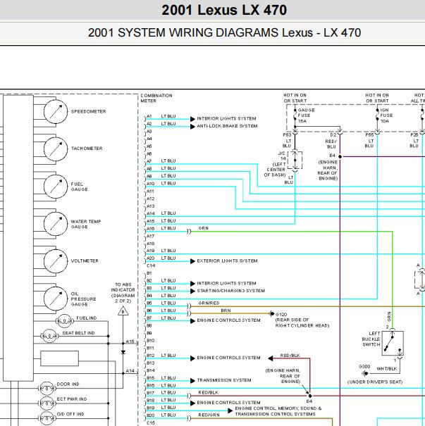Click the ECT PWR IND lamp symbol
Image resolution: width=425 pixels, height=426 pixels.
pyautogui.click(x=47, y=403)
